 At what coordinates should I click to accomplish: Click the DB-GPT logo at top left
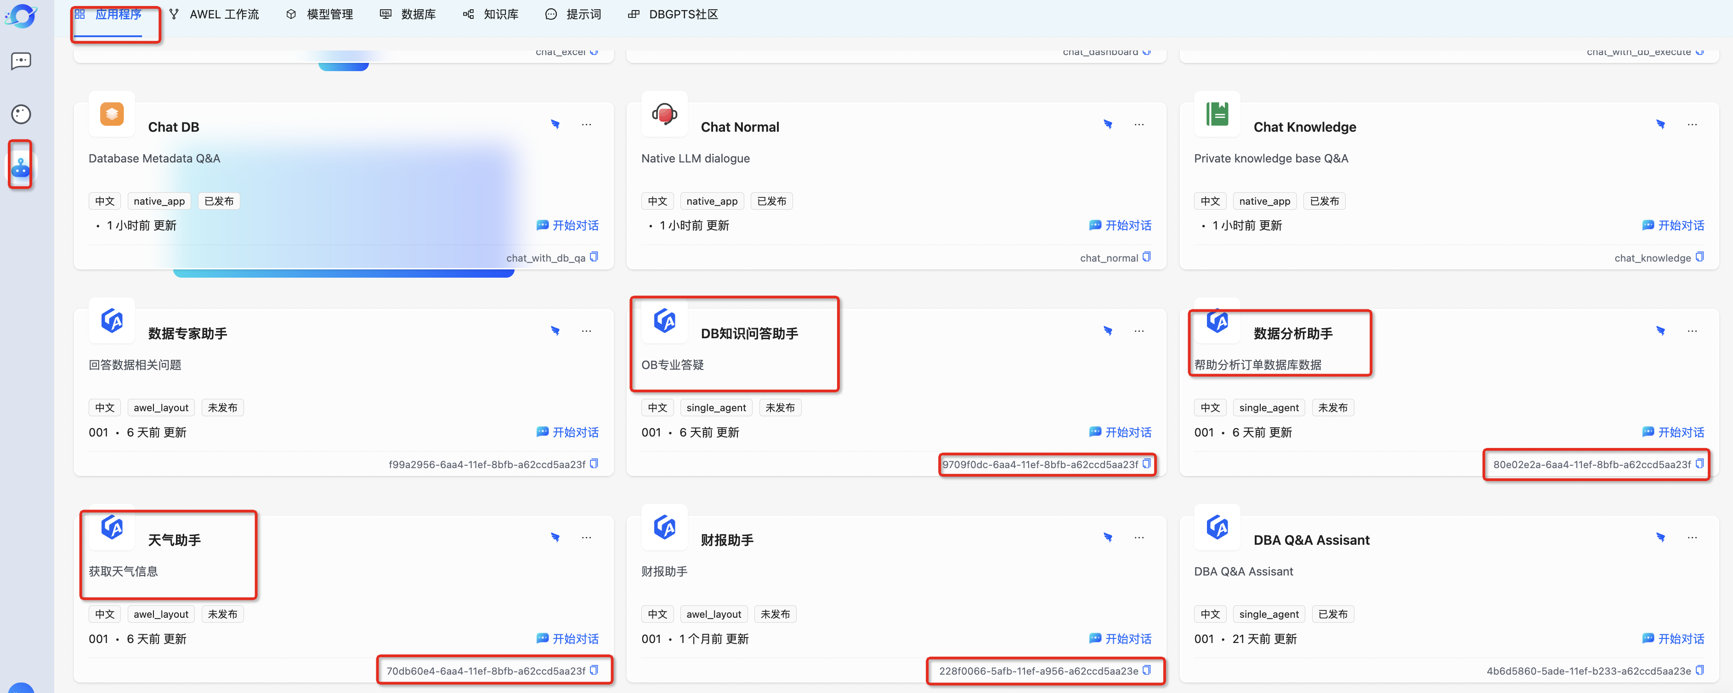tap(21, 15)
